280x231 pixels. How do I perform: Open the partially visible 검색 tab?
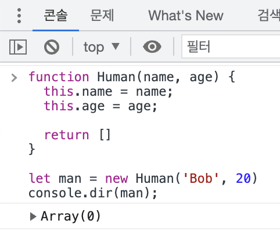269,16
